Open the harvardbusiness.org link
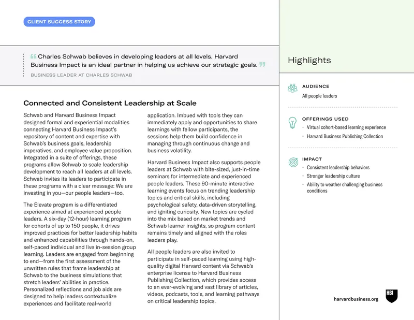Image resolution: width=414 pixels, height=320 pixels. click(x=356, y=299)
